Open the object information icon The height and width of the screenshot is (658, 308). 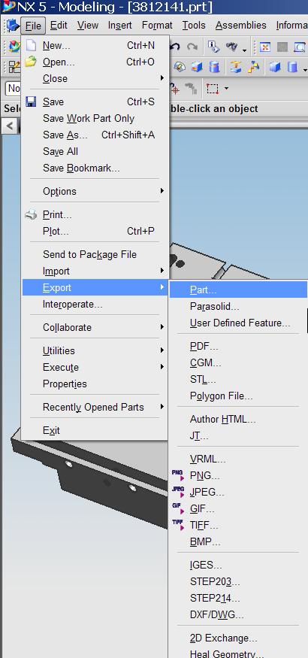(213, 47)
